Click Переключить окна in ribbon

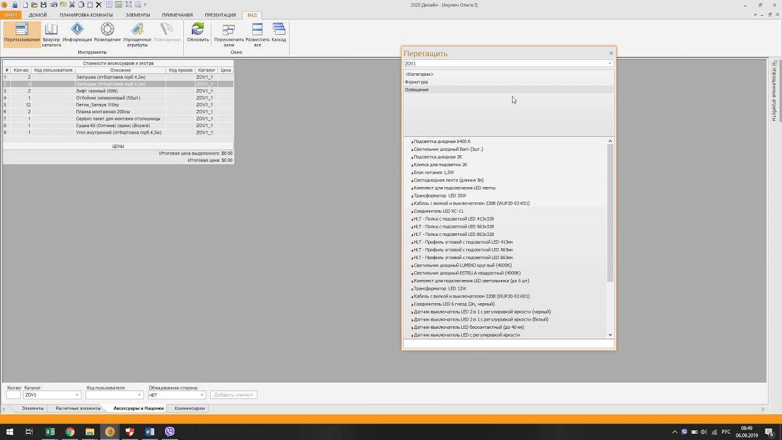[228, 34]
